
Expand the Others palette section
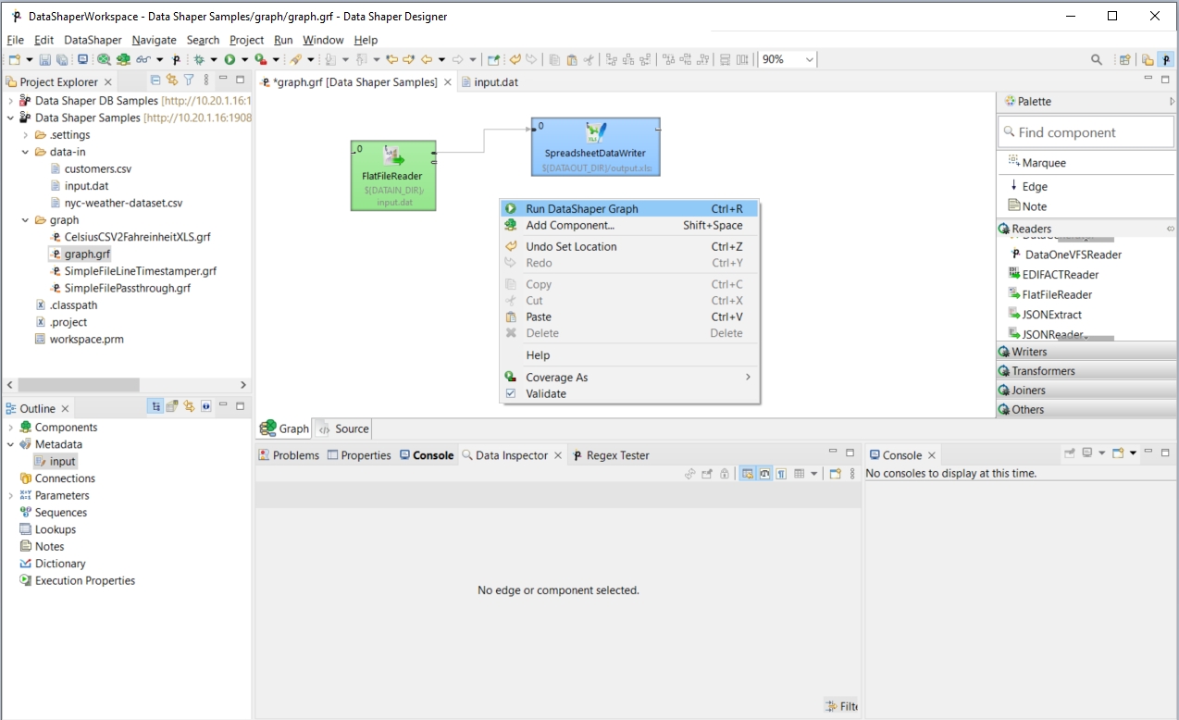(1086, 409)
